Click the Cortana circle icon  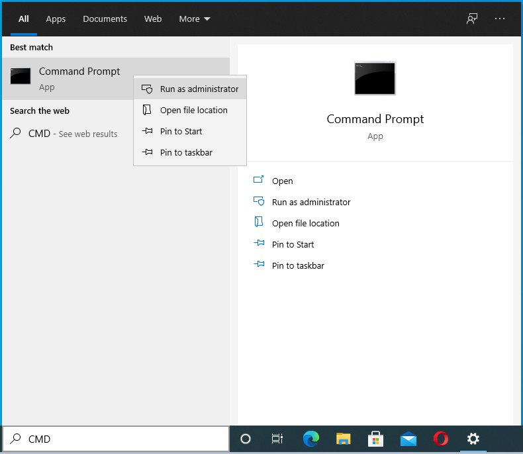click(246, 439)
